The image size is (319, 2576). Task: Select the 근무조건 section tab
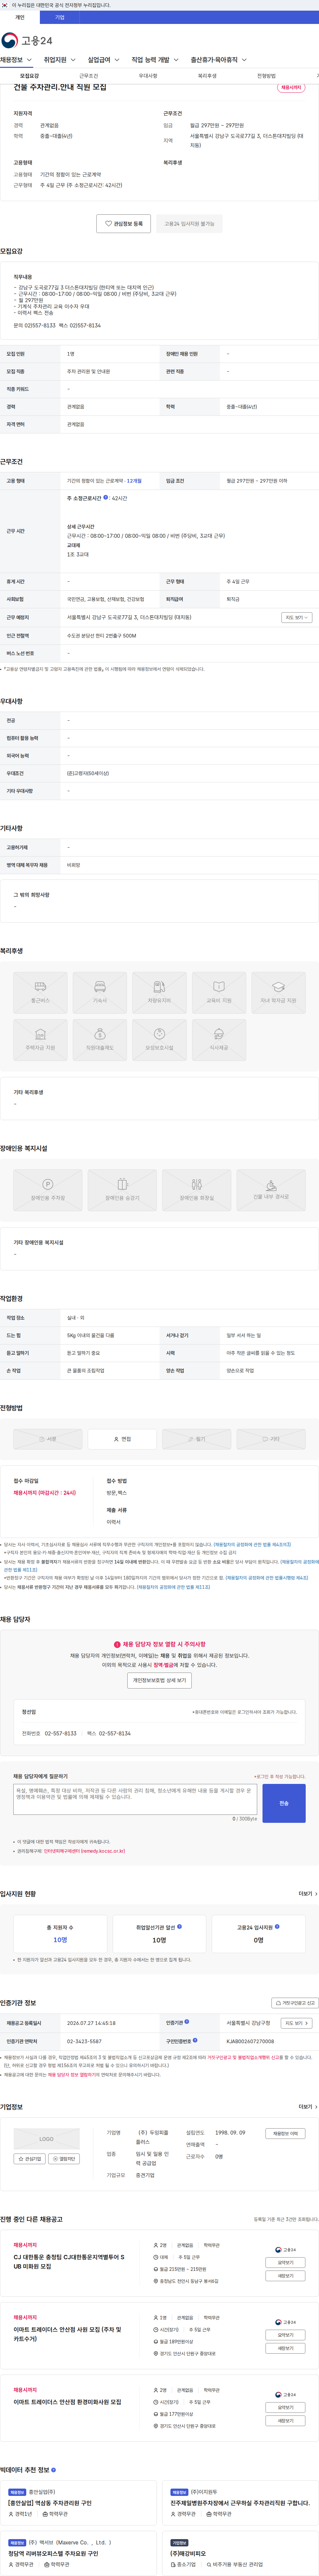pyautogui.click(x=89, y=76)
